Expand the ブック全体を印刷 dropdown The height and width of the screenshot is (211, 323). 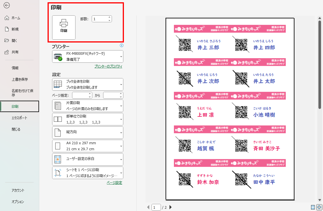[x=87, y=84]
